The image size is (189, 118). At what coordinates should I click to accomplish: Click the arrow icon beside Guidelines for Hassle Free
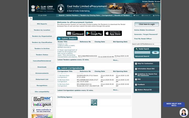136,74
